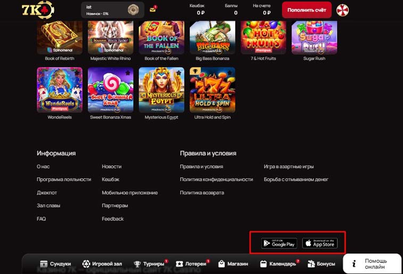Toggle favorite star on Ultra Hold and Spin
Viewport: 403px width, 274px height.
(229, 72)
